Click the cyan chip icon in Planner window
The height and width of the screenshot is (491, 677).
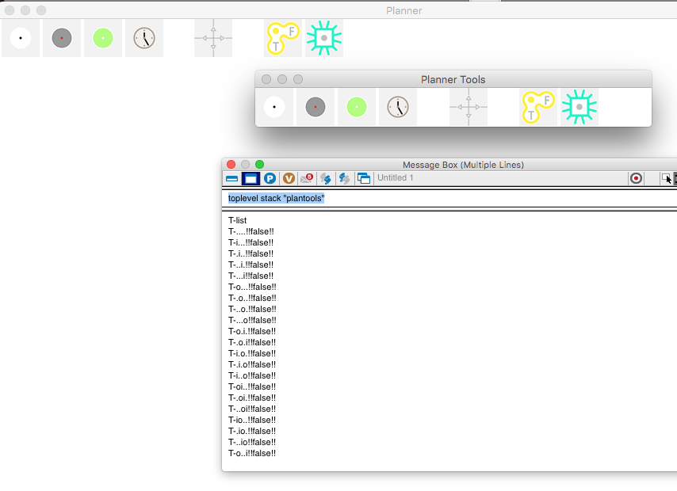click(x=323, y=38)
